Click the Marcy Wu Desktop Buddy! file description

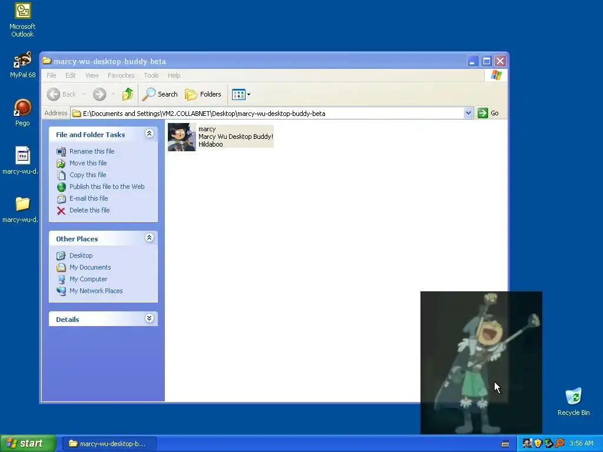[236, 137]
